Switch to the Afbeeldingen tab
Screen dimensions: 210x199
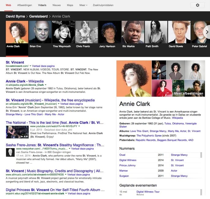[24, 5]
